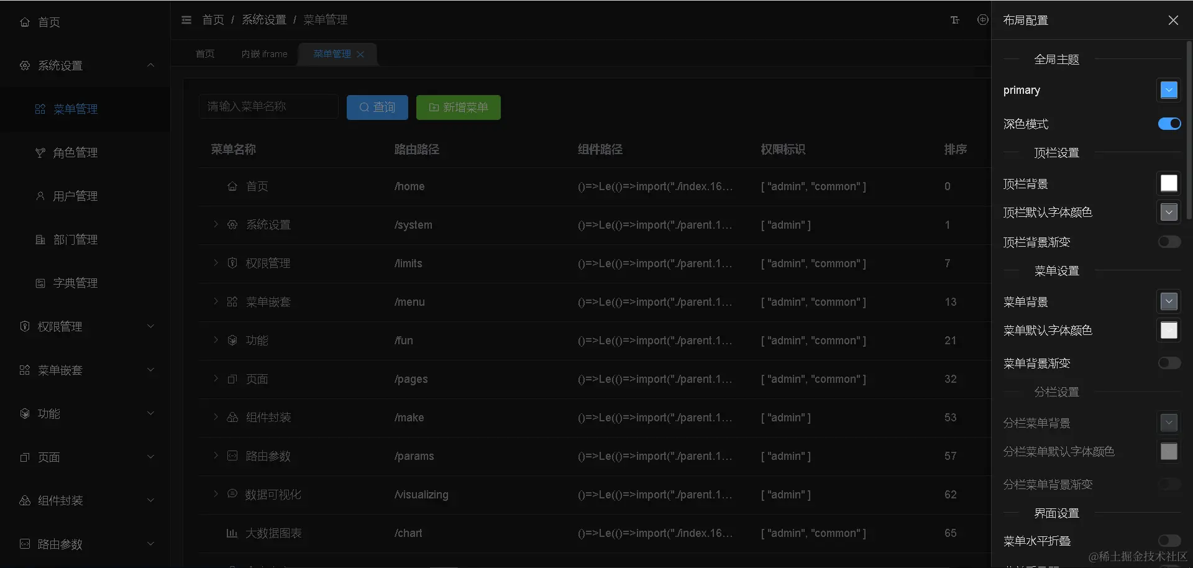Screen dimensions: 1193x568
Task: Toggle the 深色模式 switch
Action: [x=1169, y=124]
